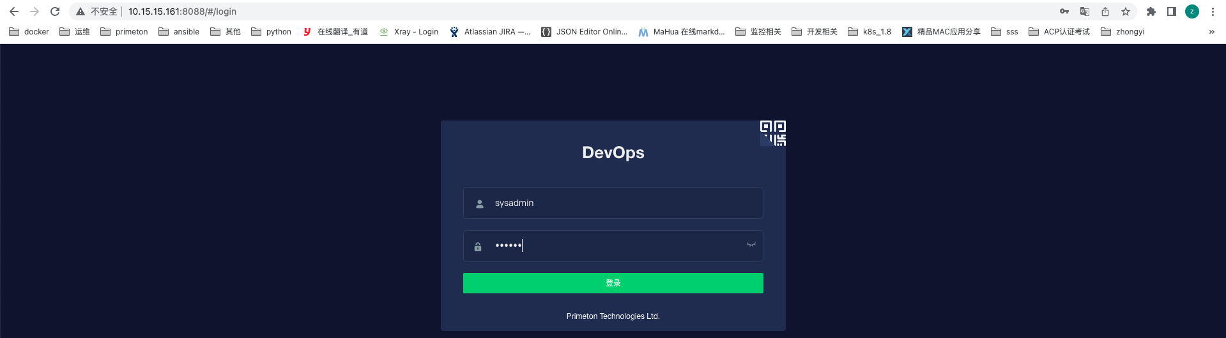Open the ansible bookmarks folder

179,31
